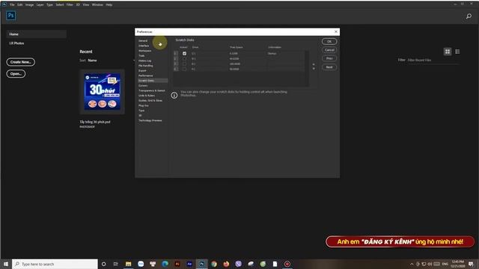
Task: Click the Filter Recent Files input field
Action: tap(433, 60)
